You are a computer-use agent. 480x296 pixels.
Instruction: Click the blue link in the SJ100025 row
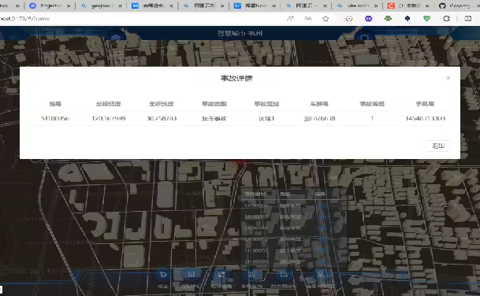pos(321,216)
